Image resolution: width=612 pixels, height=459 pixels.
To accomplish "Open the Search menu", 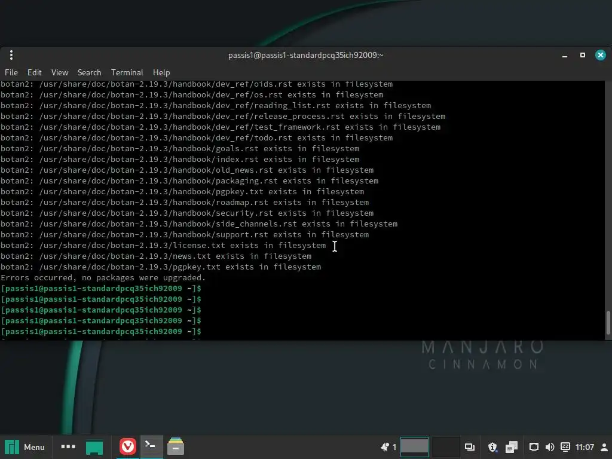I will point(90,72).
